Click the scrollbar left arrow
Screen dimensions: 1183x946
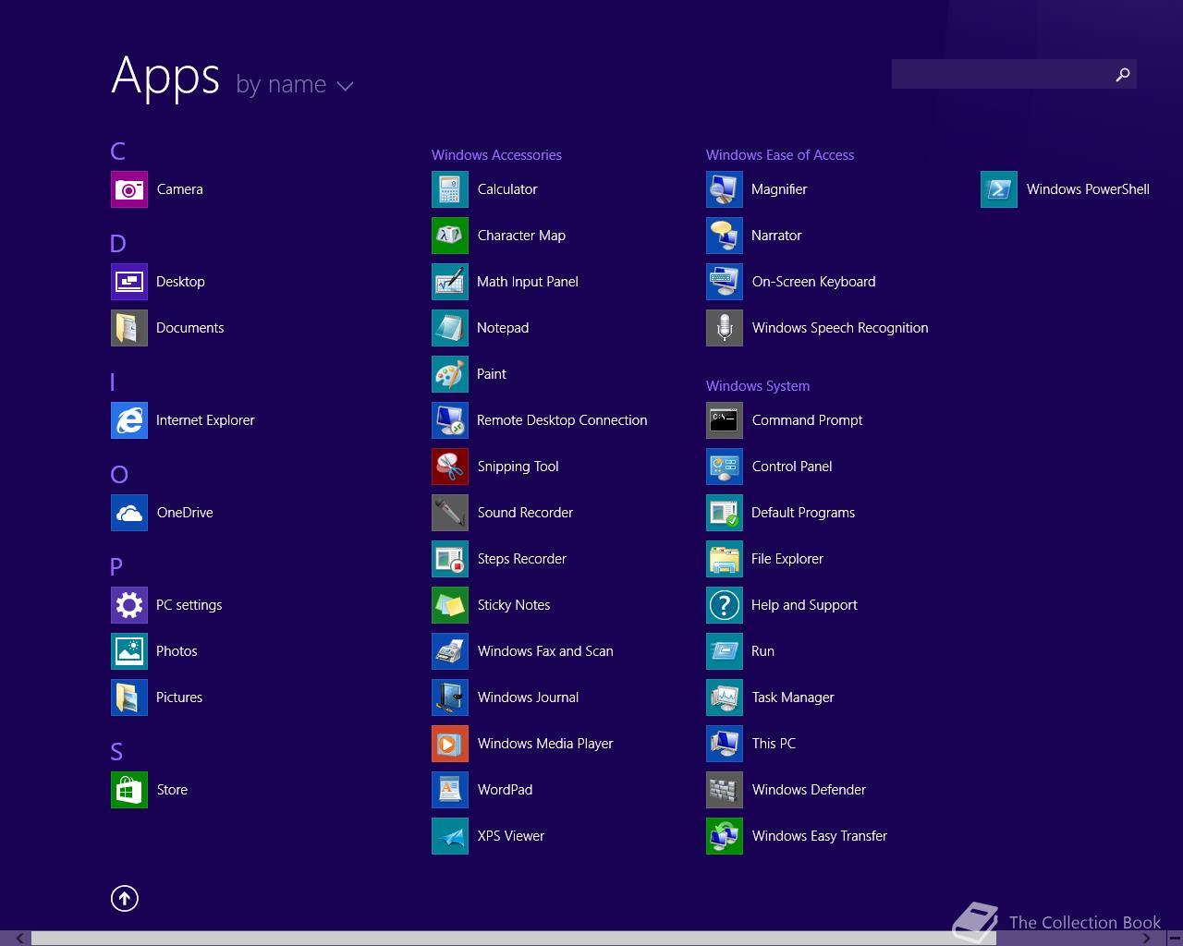[x=20, y=939]
